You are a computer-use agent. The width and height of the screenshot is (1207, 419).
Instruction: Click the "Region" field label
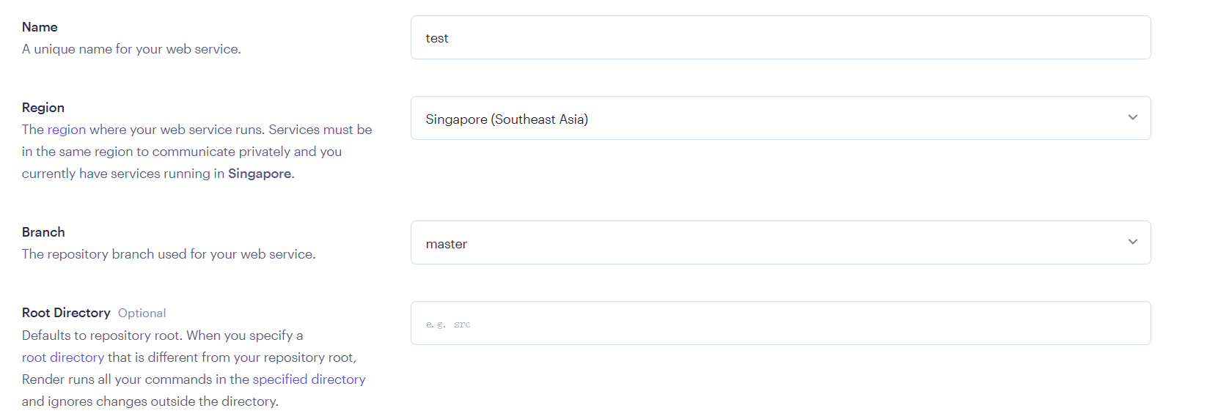pyautogui.click(x=43, y=108)
